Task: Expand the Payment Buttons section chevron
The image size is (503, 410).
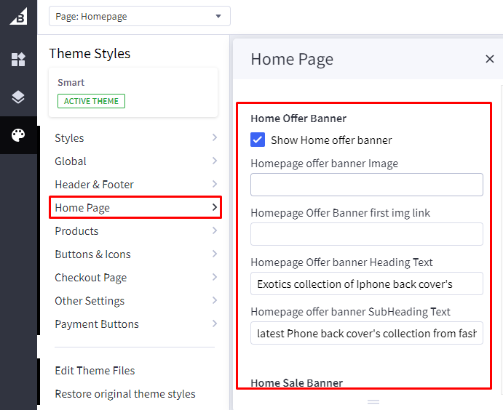Action: click(x=214, y=324)
